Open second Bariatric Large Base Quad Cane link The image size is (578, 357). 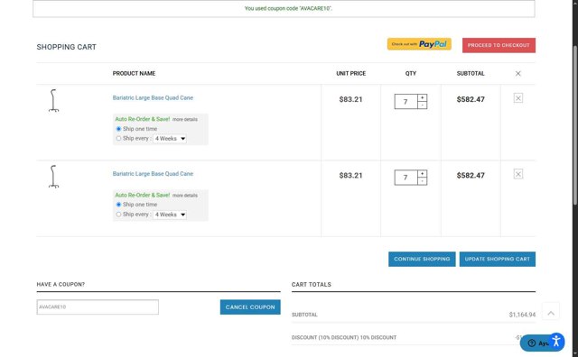(153, 174)
